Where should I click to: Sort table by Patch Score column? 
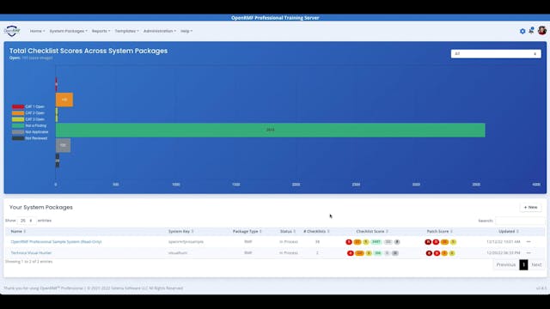[x=439, y=231]
